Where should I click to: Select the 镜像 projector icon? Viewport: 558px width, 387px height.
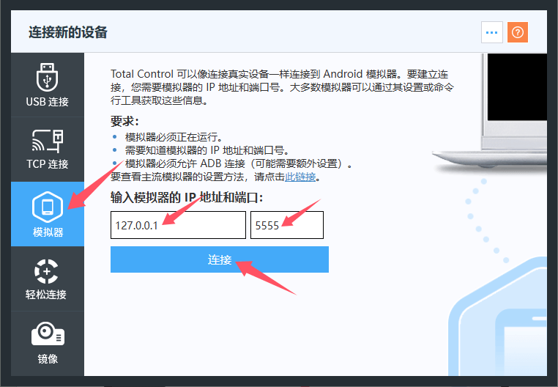tap(48, 334)
